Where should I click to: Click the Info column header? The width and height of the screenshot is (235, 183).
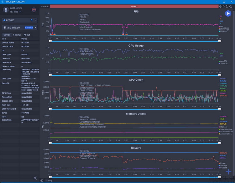4,39
